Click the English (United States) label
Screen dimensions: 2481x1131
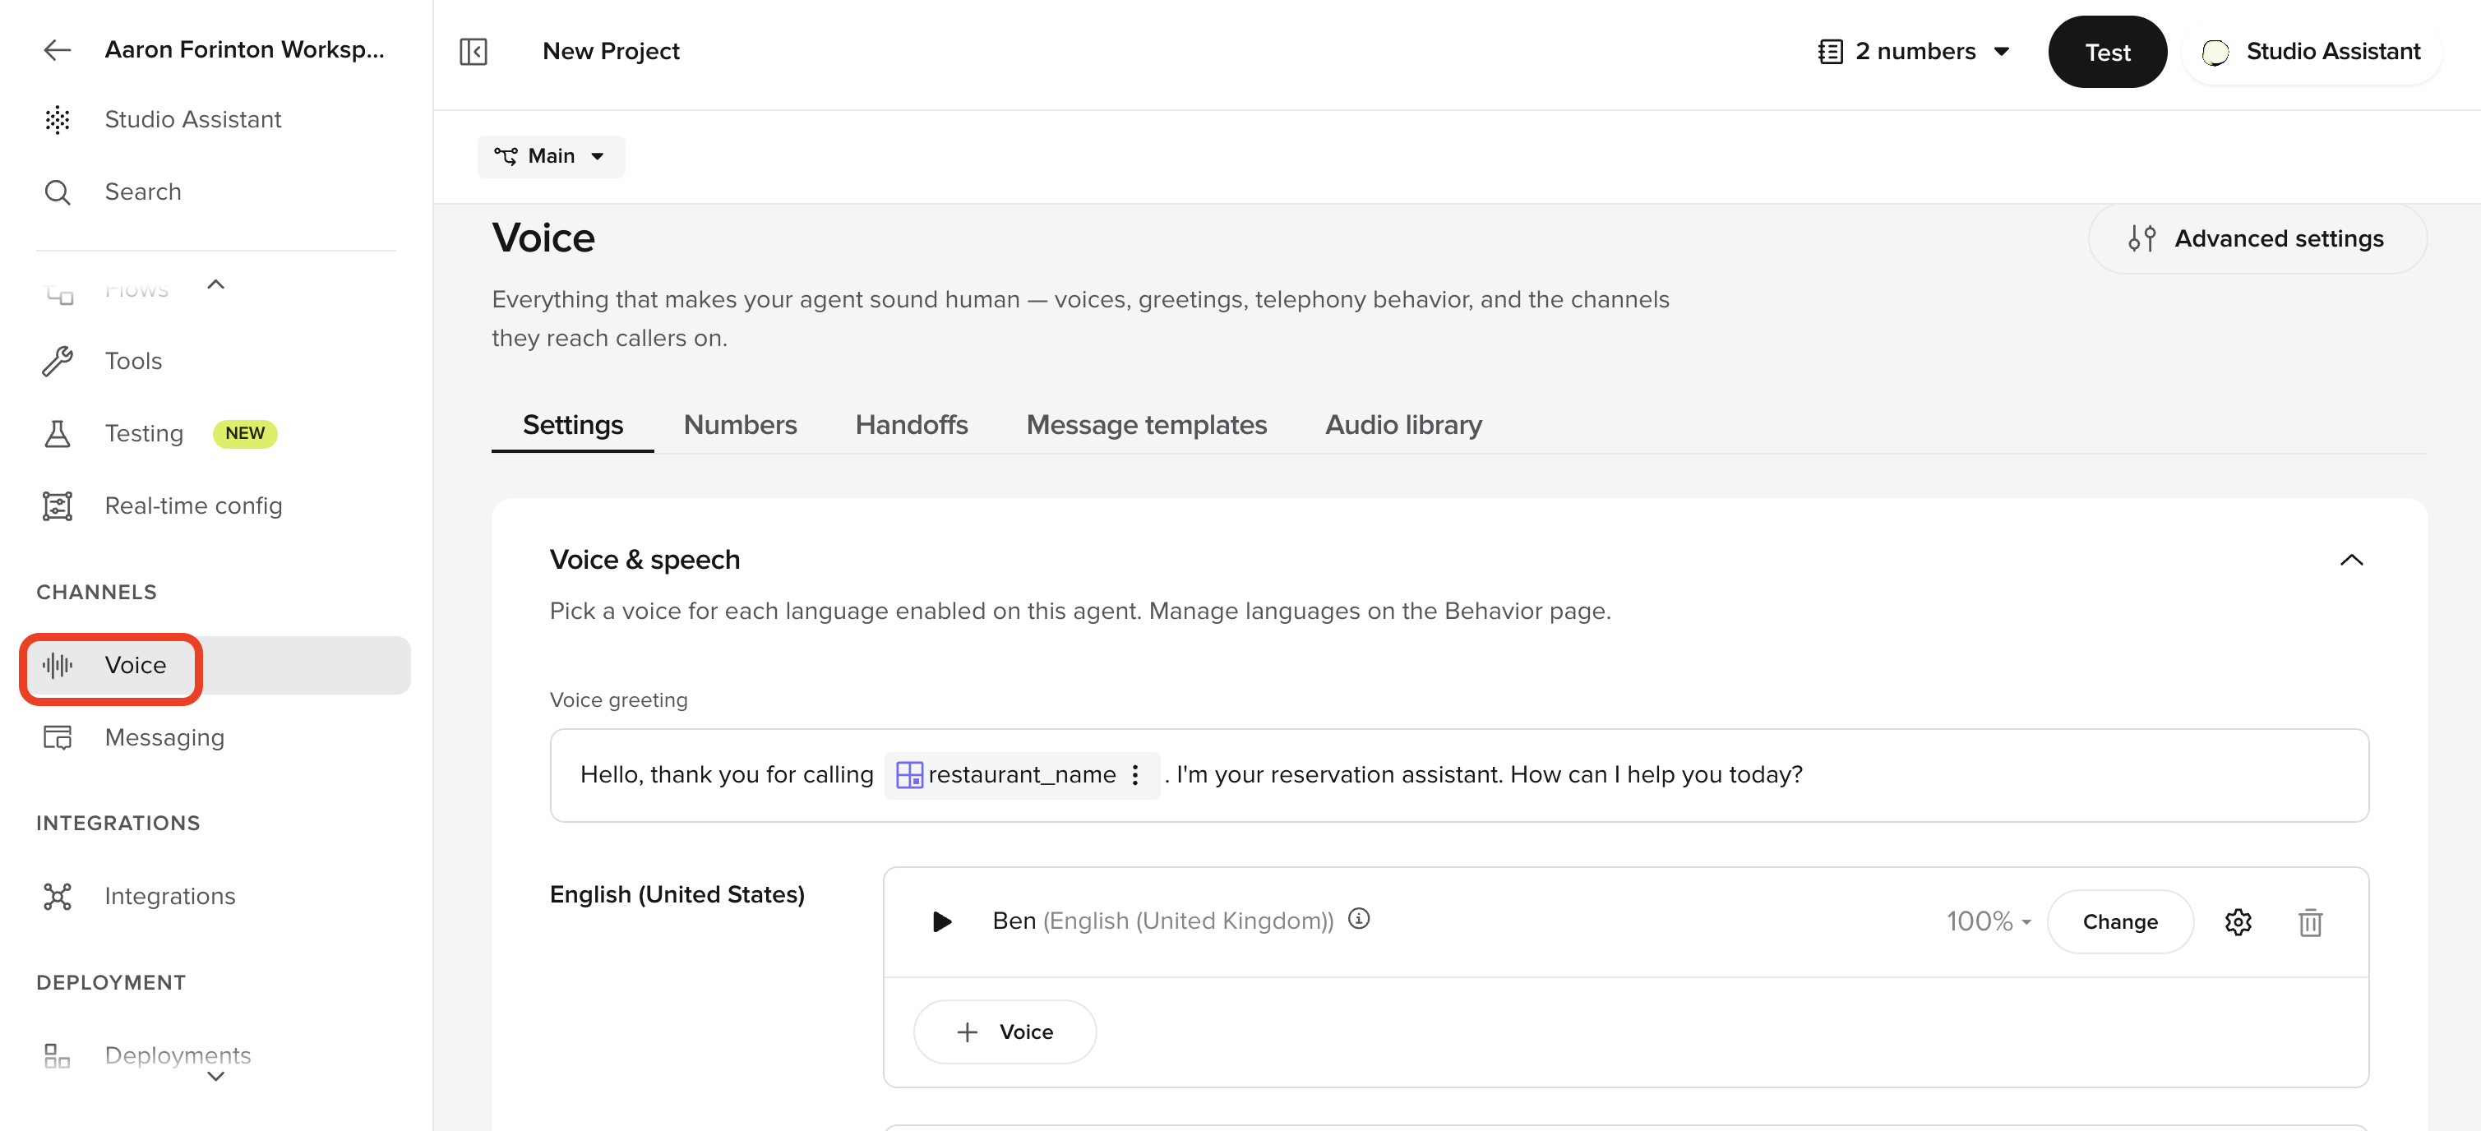click(x=677, y=894)
